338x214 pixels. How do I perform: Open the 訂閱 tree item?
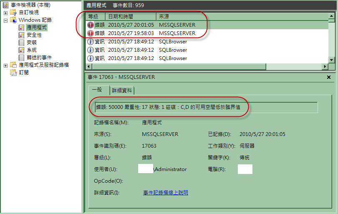click(24, 73)
